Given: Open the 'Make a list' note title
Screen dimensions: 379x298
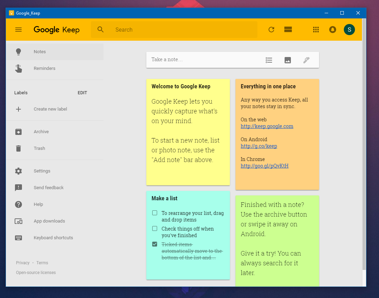Looking at the screenshot, I should tap(164, 198).
